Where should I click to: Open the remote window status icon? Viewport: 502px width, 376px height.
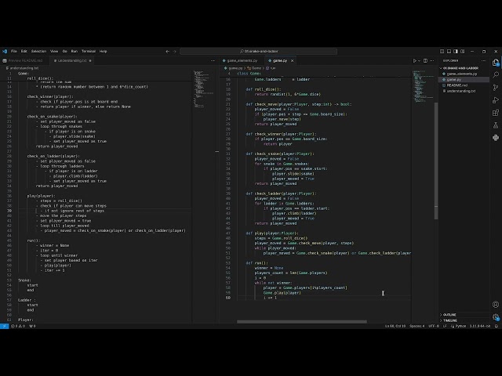point(4,326)
